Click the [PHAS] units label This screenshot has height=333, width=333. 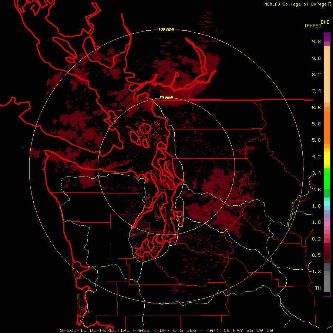pyautogui.click(x=313, y=26)
